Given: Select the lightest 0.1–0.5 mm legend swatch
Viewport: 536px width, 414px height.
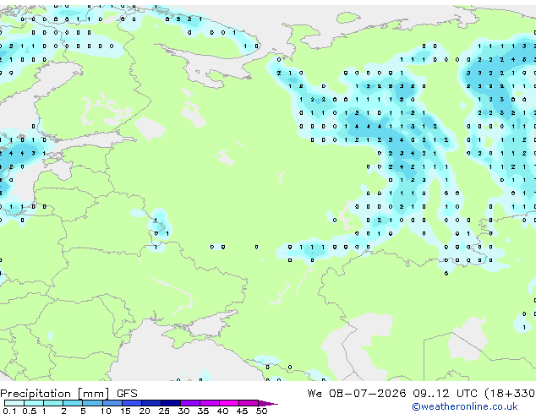Looking at the screenshot, I should (x=14, y=403).
